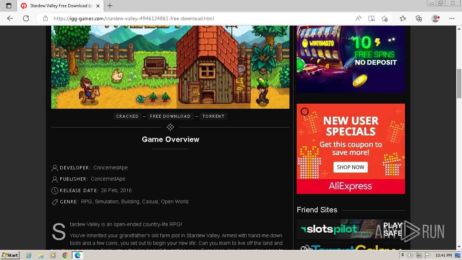
Task: Click scrollbar down arrow
Action: point(459,247)
